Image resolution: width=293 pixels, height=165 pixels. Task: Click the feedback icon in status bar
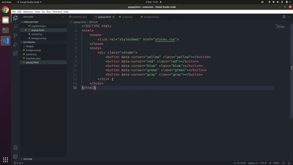coord(283,163)
